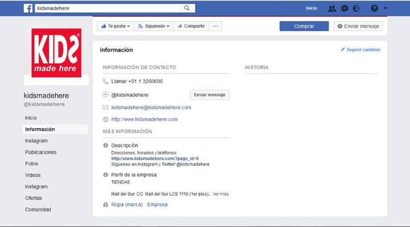Viewport: 410px width, 227px height.
Task: Click the blue Comprar button
Action: [x=304, y=26]
